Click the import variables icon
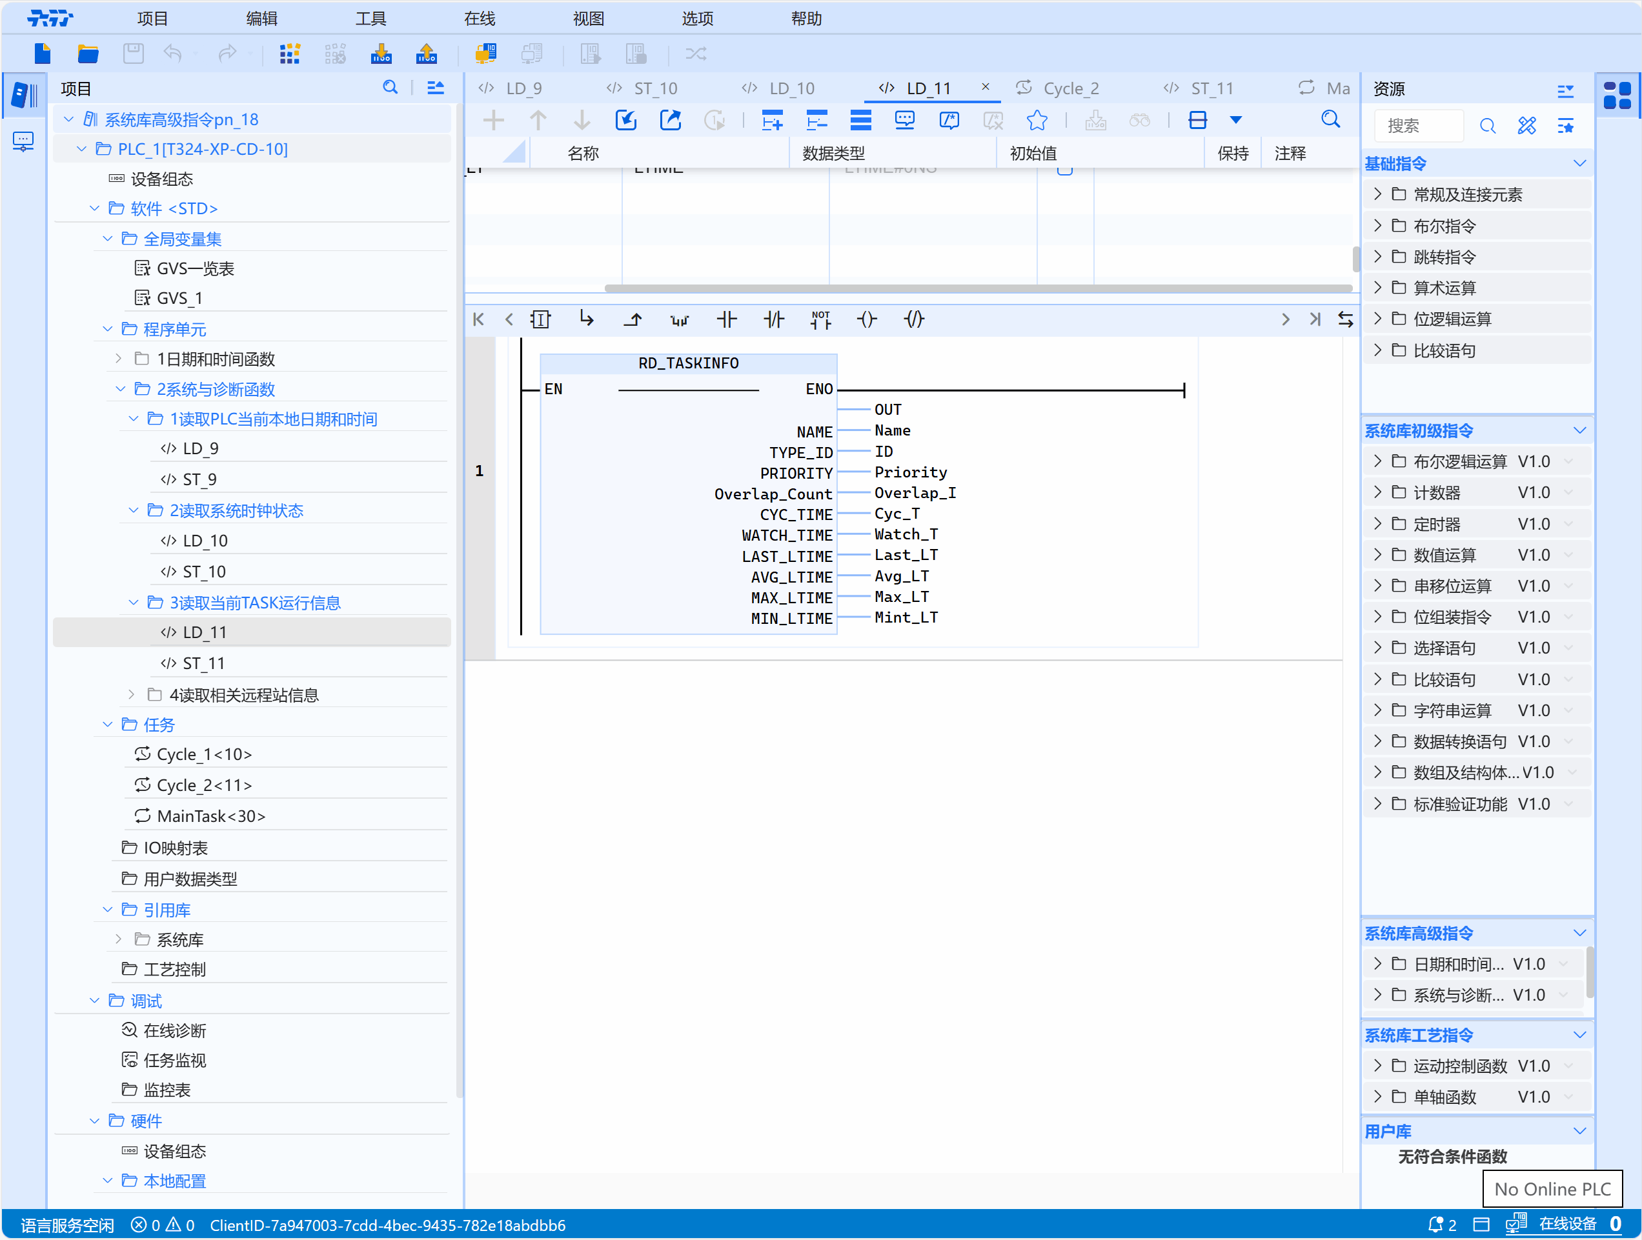 pos(626,120)
